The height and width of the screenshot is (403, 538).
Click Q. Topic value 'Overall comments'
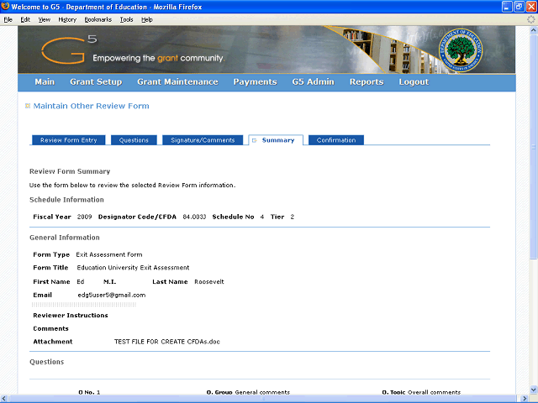[434, 392]
